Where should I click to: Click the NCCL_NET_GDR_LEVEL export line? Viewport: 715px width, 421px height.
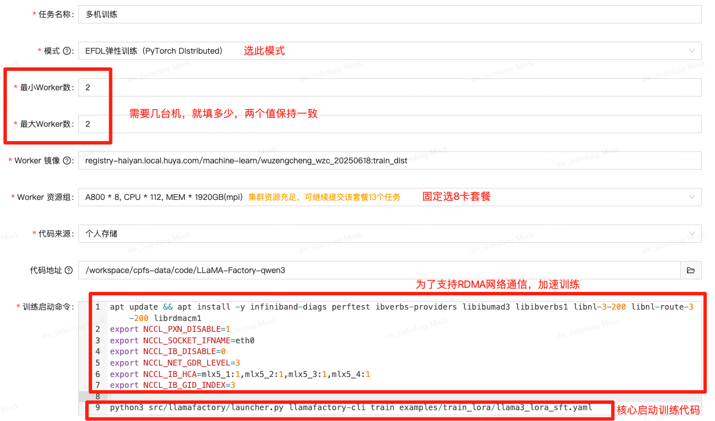(x=174, y=363)
